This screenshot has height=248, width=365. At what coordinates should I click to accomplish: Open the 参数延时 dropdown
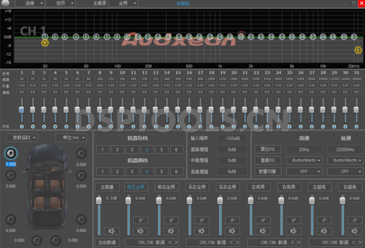point(22,137)
